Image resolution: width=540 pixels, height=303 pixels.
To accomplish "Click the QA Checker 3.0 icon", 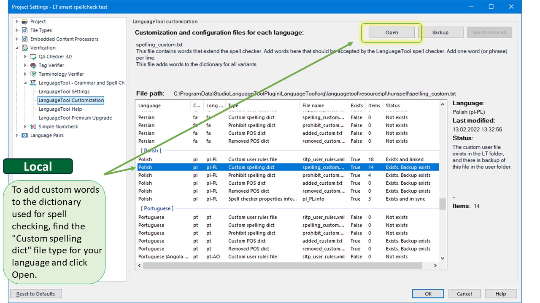I will (x=33, y=57).
